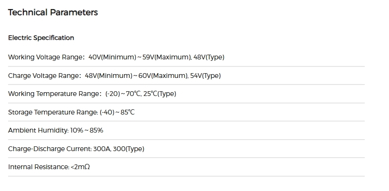Select the Charge-Discharge Current label
The height and width of the screenshot is (191, 389).
pos(50,149)
